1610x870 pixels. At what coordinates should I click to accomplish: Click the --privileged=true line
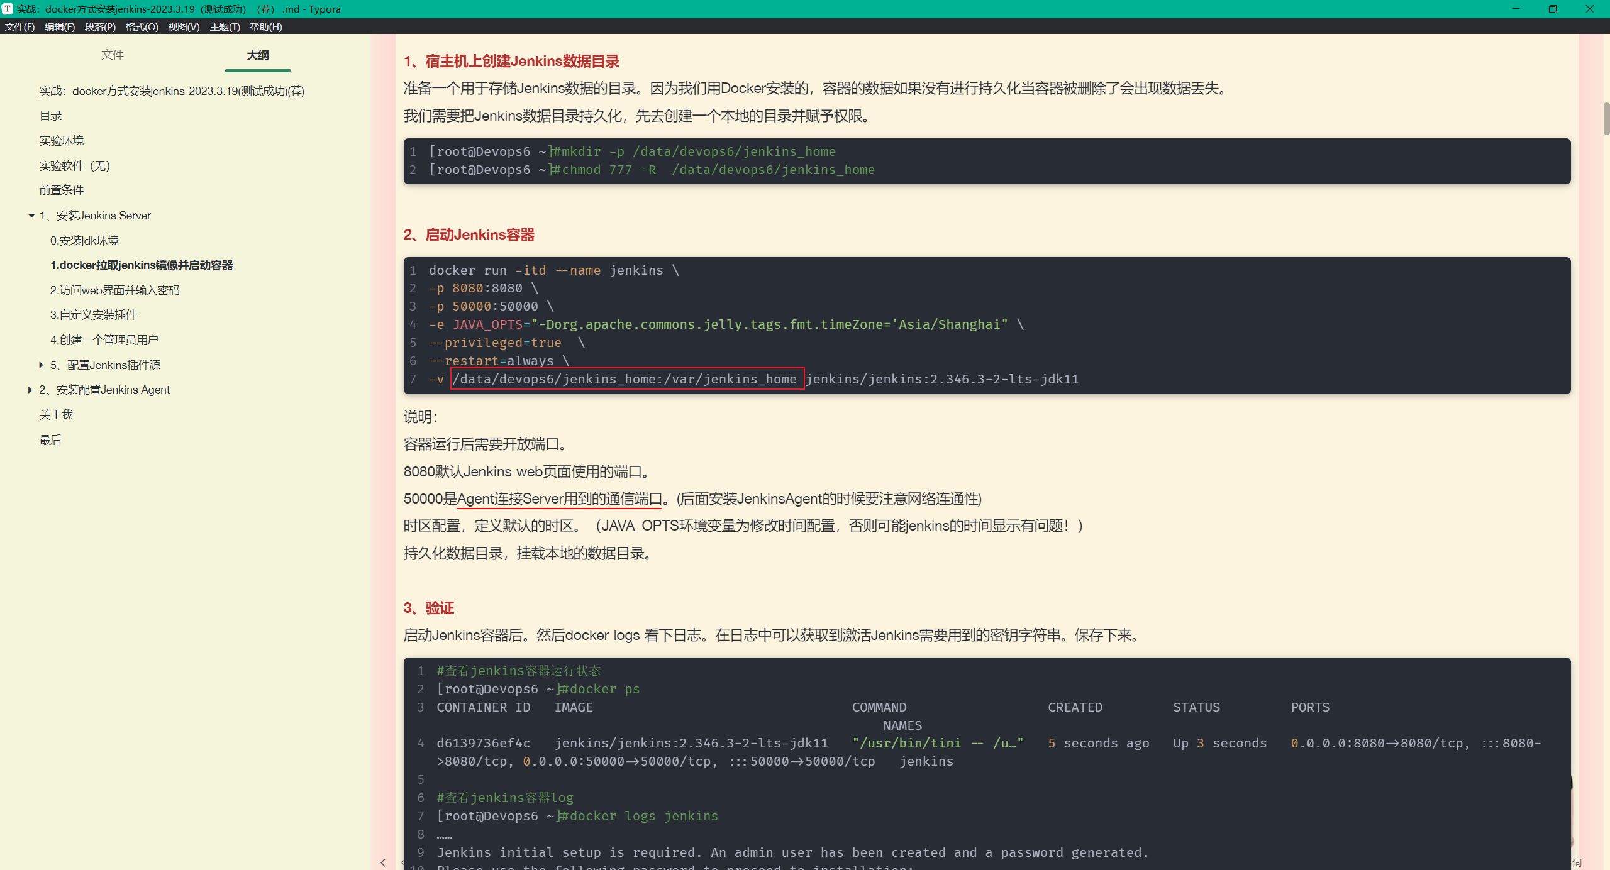(507, 343)
